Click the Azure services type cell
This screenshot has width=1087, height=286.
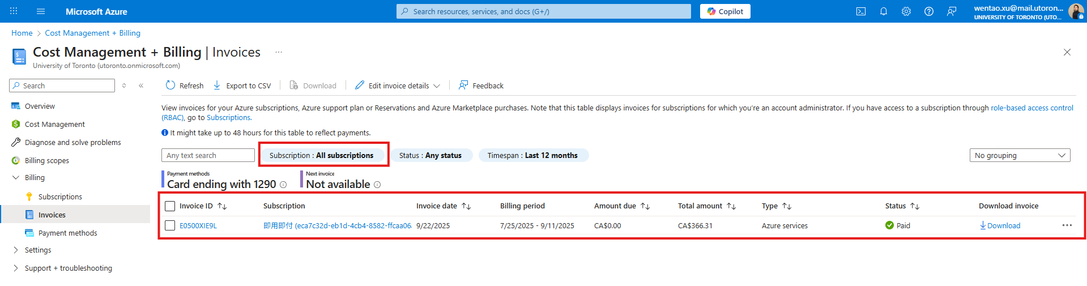(785, 225)
